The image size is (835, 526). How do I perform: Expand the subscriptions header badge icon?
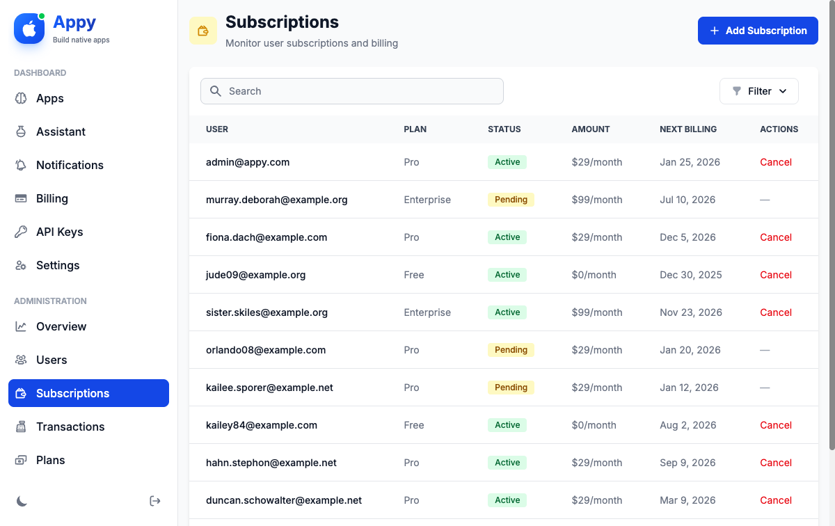(x=203, y=31)
